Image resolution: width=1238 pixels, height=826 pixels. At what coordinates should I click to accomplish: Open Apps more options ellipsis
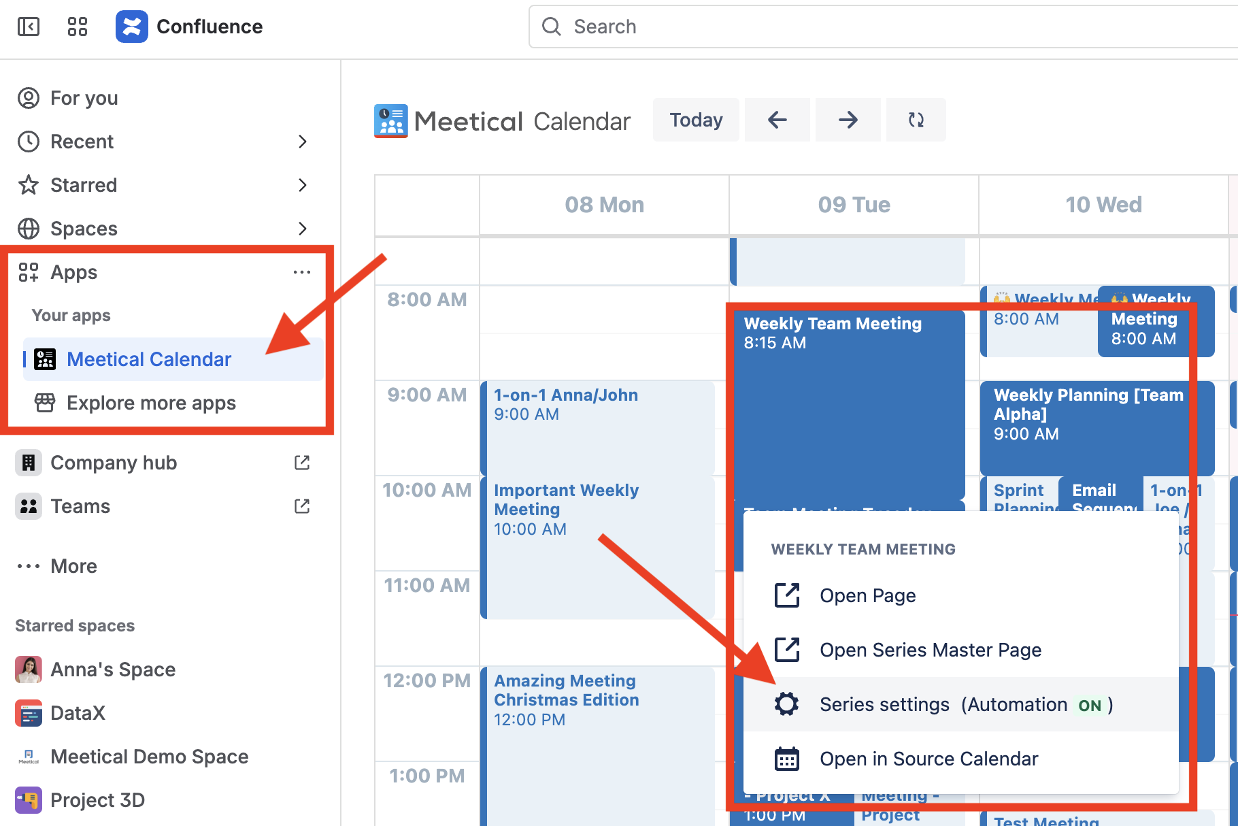302,272
